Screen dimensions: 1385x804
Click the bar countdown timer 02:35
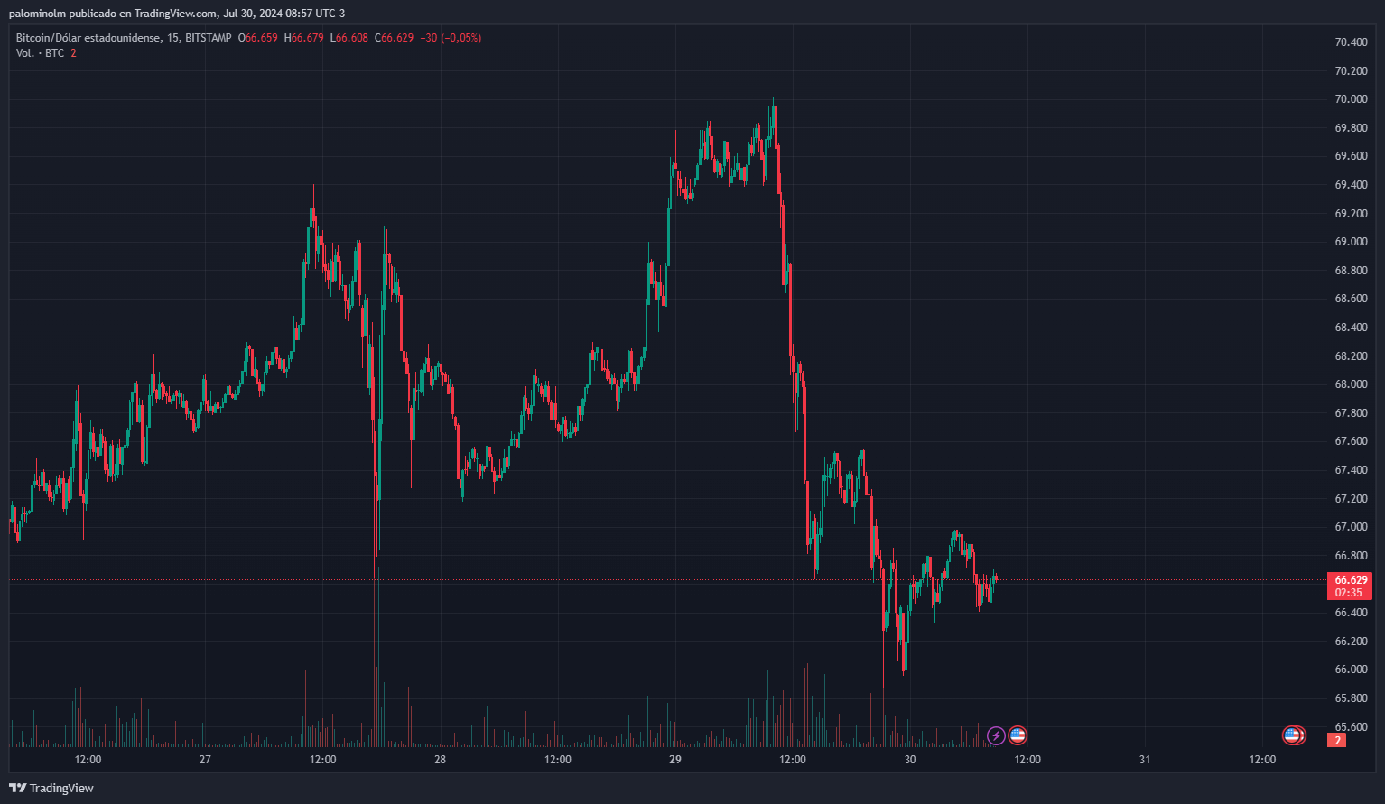(1349, 593)
